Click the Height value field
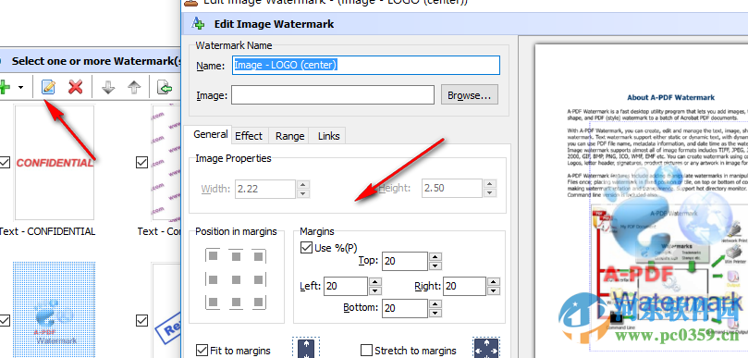Image resolution: width=748 pixels, height=358 pixels. coord(452,189)
